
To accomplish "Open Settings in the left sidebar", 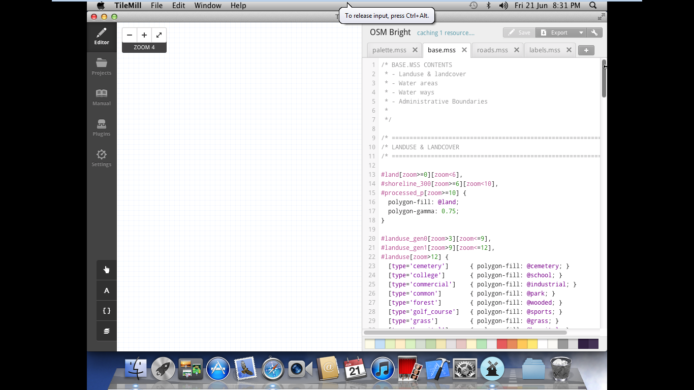I will pyautogui.click(x=102, y=158).
